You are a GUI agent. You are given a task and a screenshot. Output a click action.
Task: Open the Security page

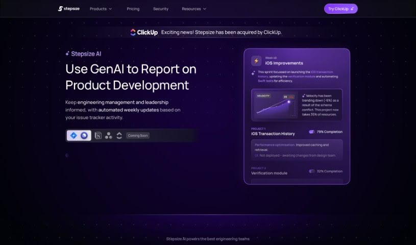(x=161, y=9)
